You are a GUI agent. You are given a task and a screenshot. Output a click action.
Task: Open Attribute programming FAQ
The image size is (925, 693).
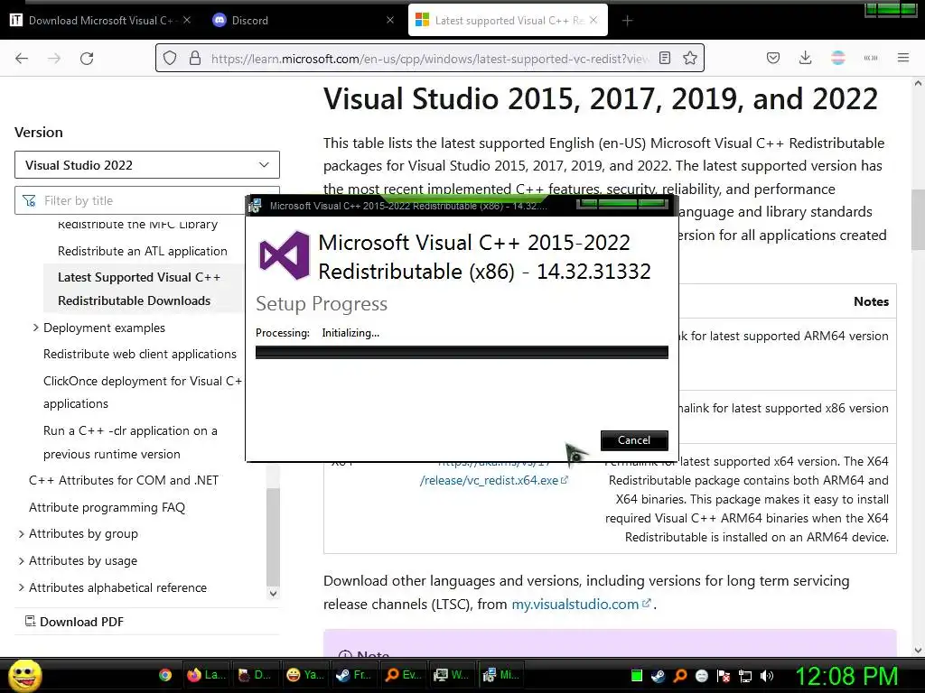click(107, 507)
